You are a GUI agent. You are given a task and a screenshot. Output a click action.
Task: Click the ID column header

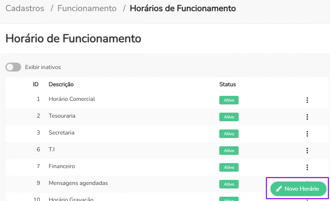tap(36, 84)
